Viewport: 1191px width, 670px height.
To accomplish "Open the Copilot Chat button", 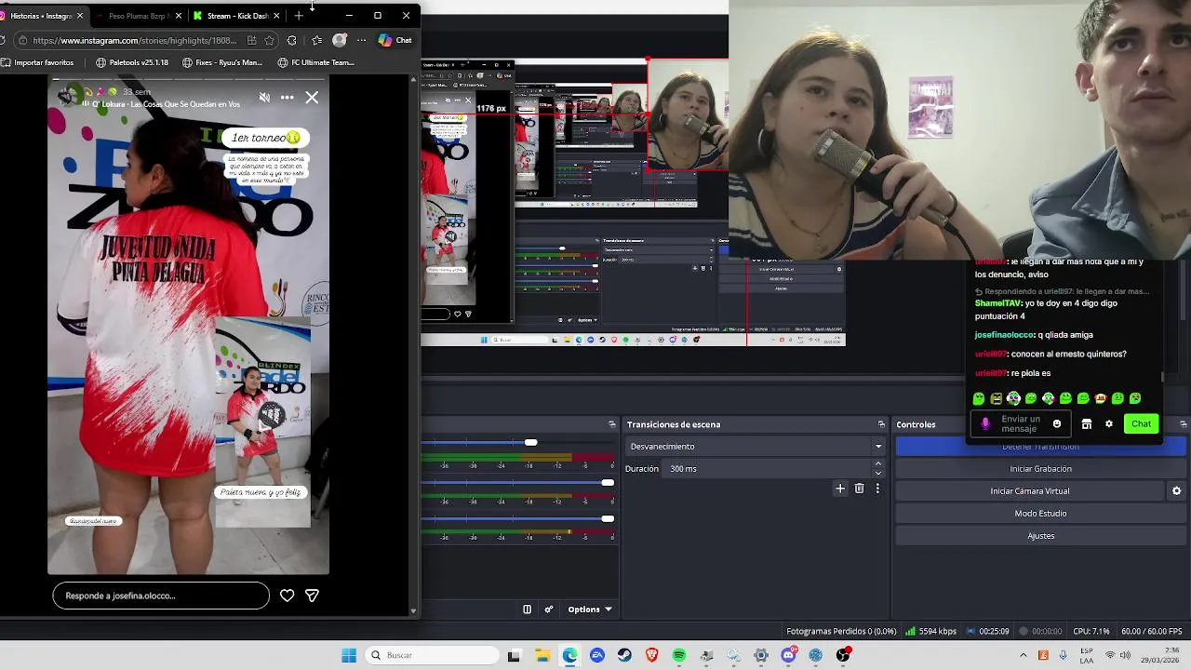I will 395,40.
